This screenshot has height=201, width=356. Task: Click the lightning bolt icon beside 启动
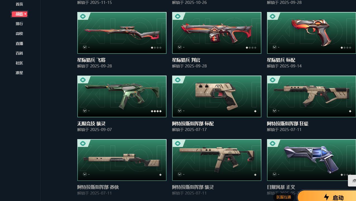[326, 197]
